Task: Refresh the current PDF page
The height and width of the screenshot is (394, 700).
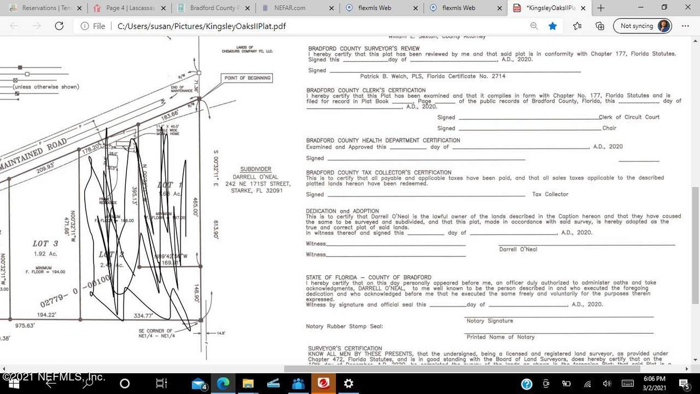Action: pos(59,26)
